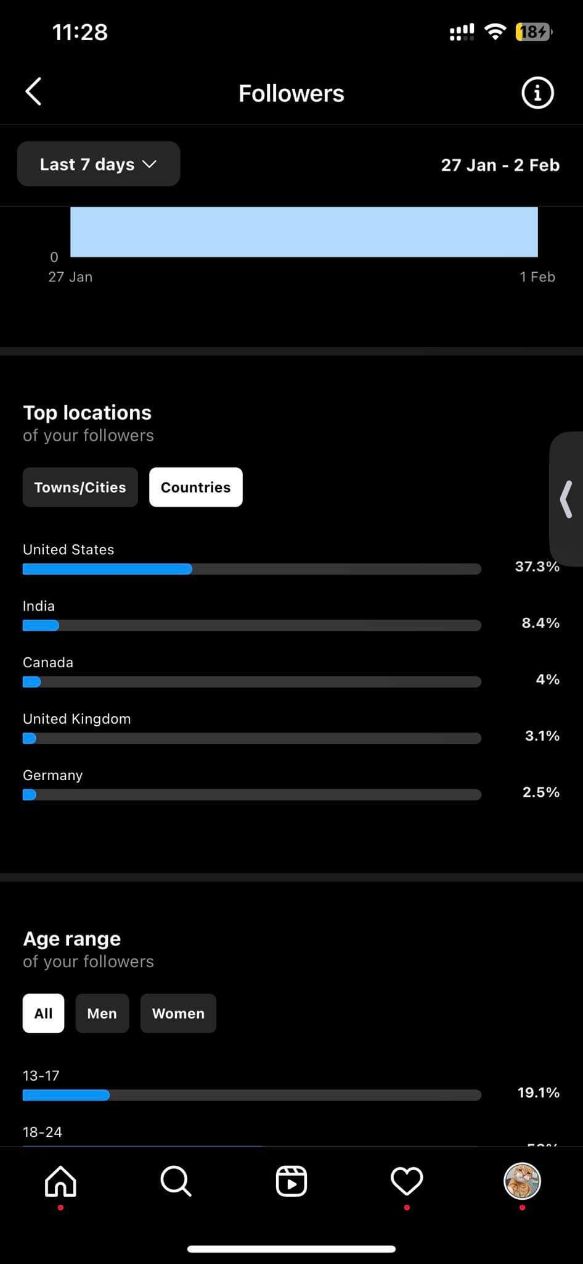Click the United States progress bar
Image resolution: width=583 pixels, height=1264 pixels.
(x=252, y=569)
